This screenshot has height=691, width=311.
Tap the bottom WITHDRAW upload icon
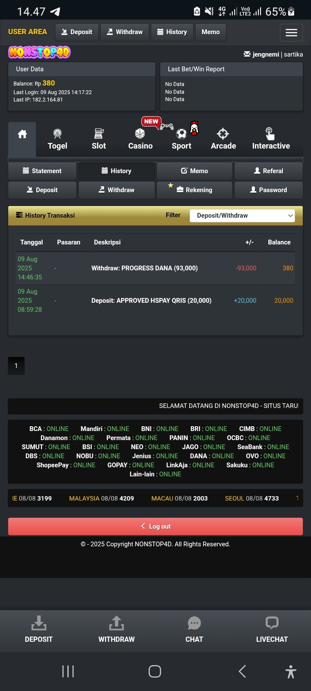click(116, 623)
